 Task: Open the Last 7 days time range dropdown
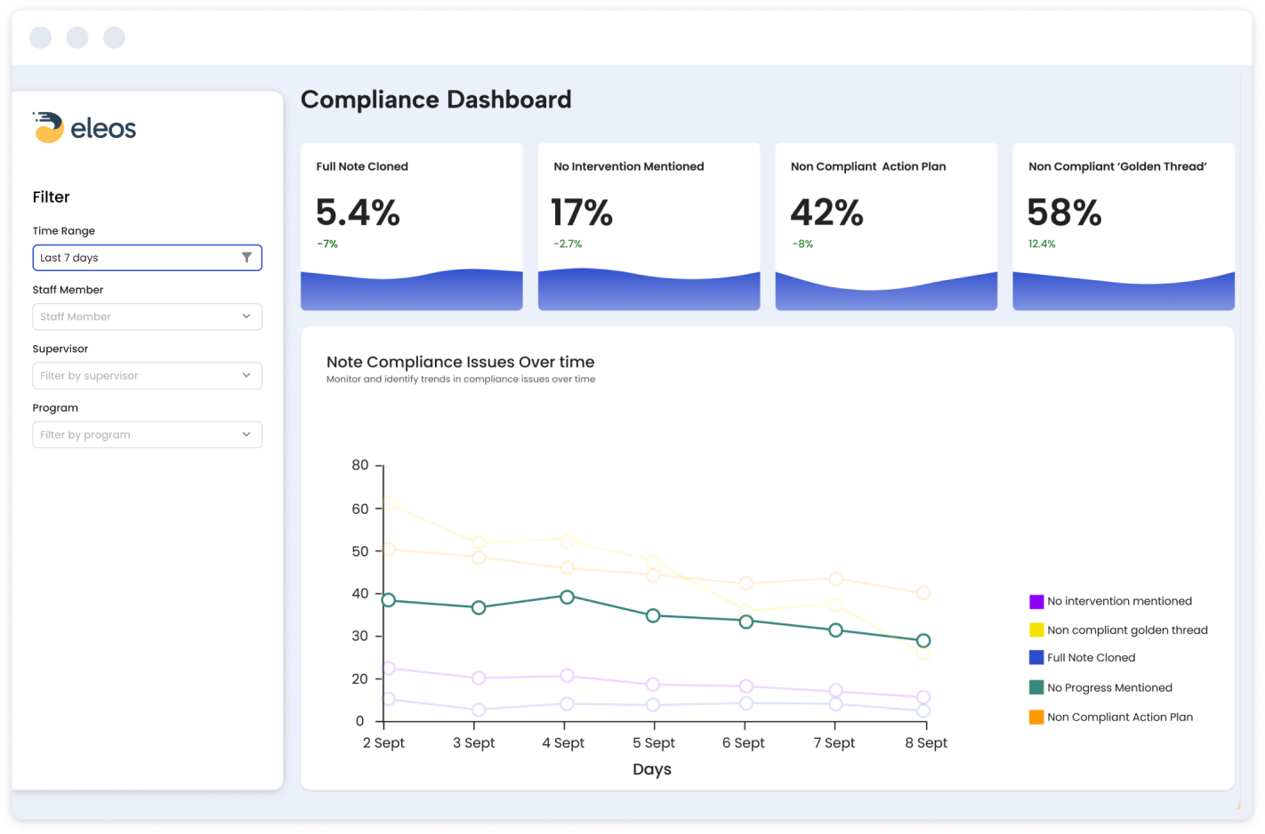pyautogui.click(x=148, y=258)
